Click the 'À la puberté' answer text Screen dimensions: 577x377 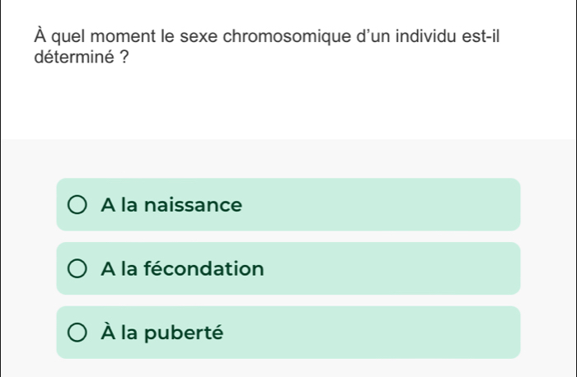tap(162, 333)
